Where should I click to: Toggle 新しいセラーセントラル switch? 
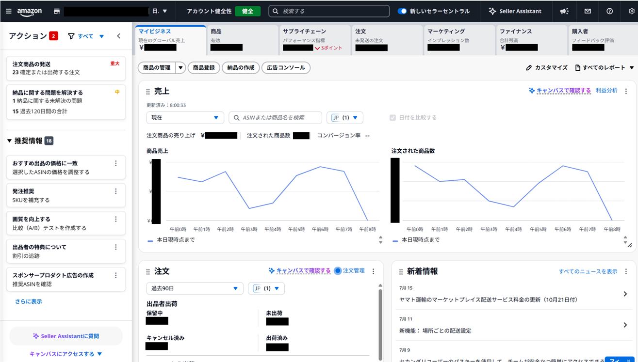click(402, 11)
